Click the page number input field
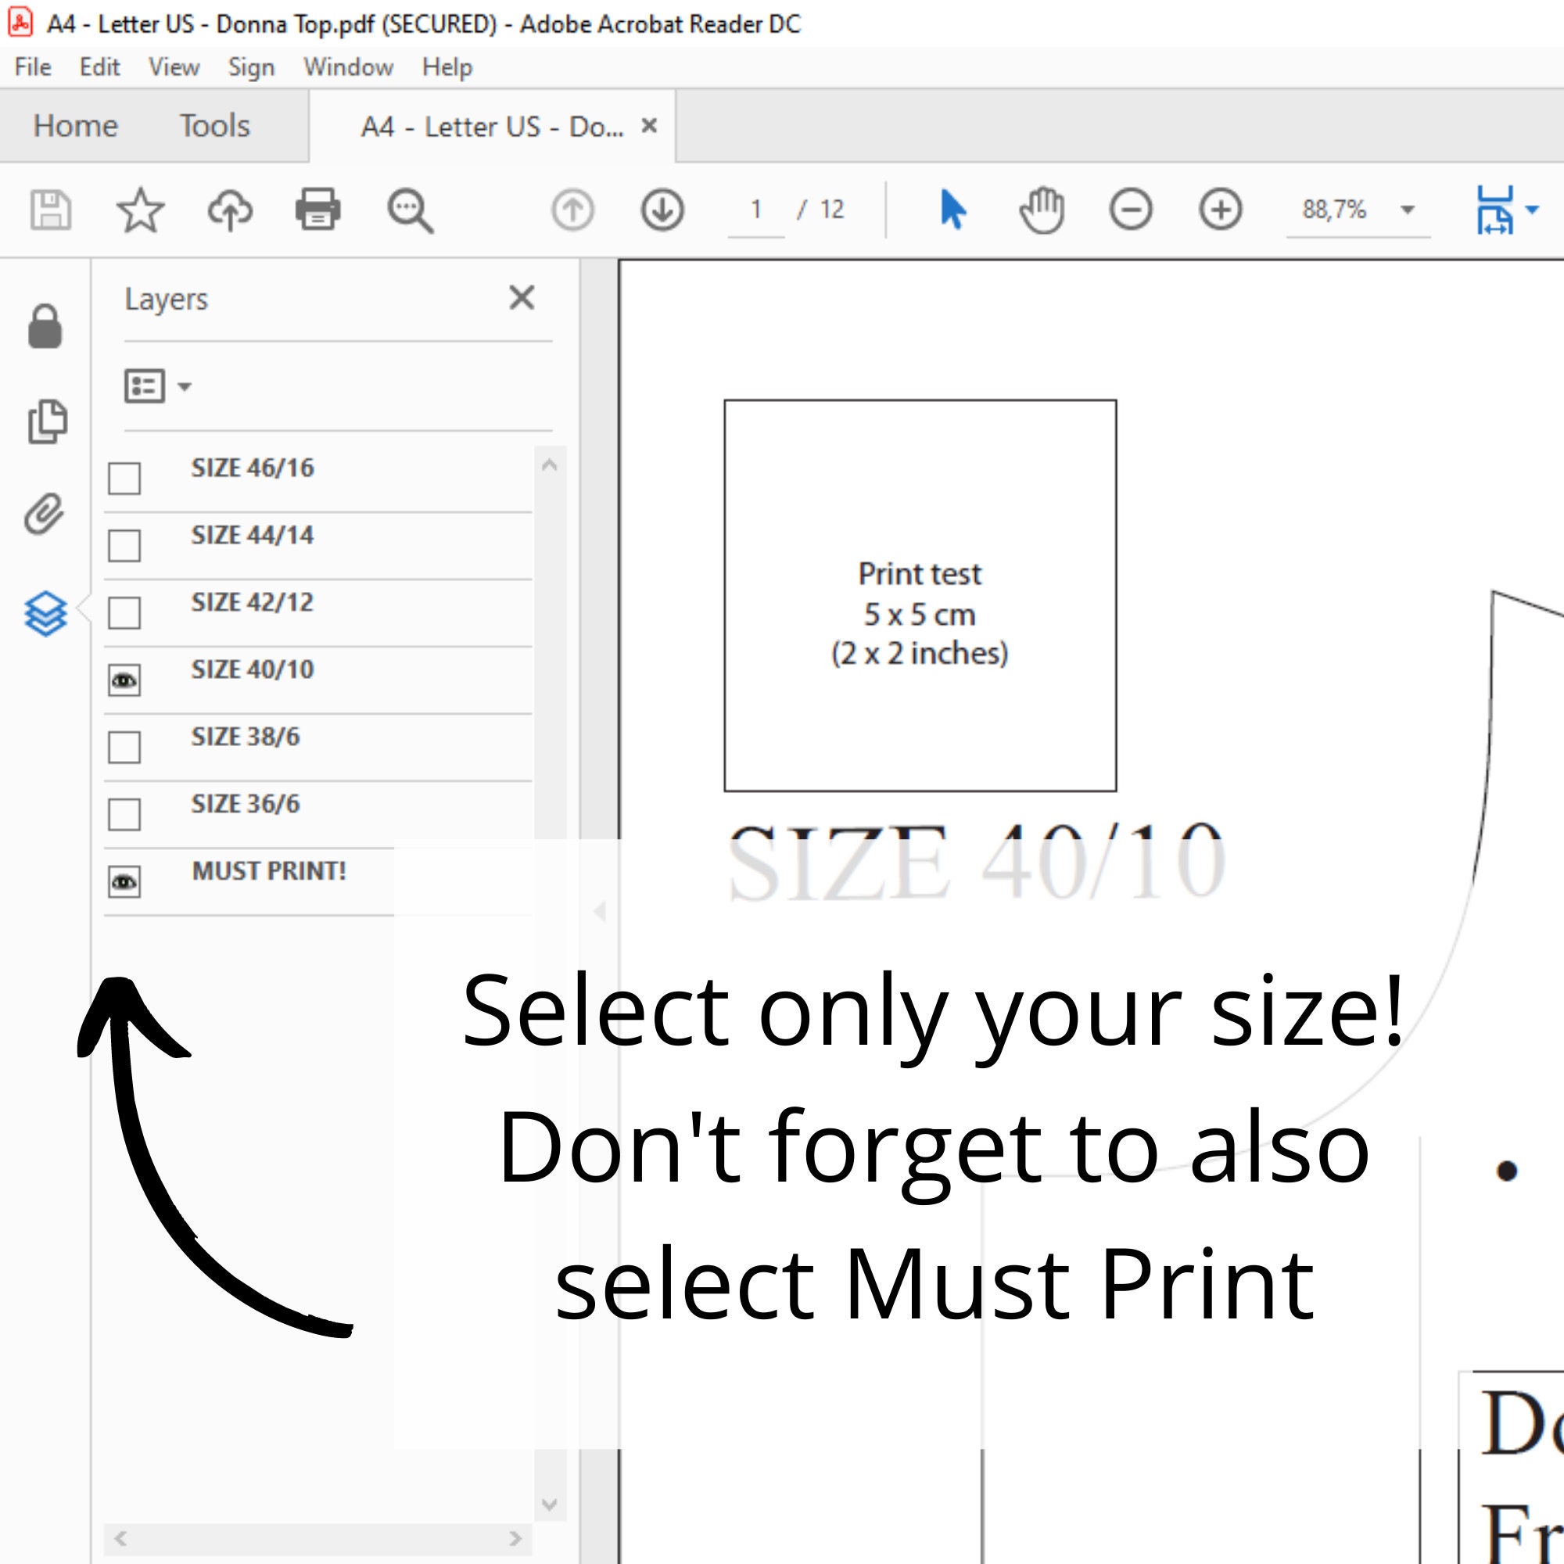1564x1564 pixels. 756,210
